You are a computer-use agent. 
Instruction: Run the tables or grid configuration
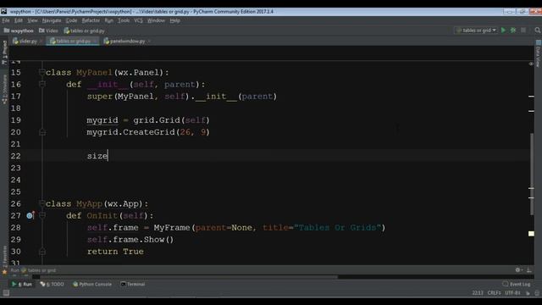click(x=503, y=30)
